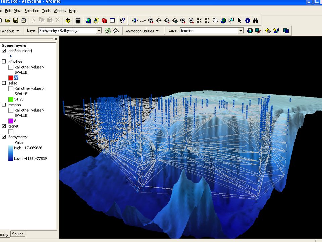Open ArcCatalog globe icon in toolbar
The height and width of the screenshot is (242, 322).
tap(88, 21)
